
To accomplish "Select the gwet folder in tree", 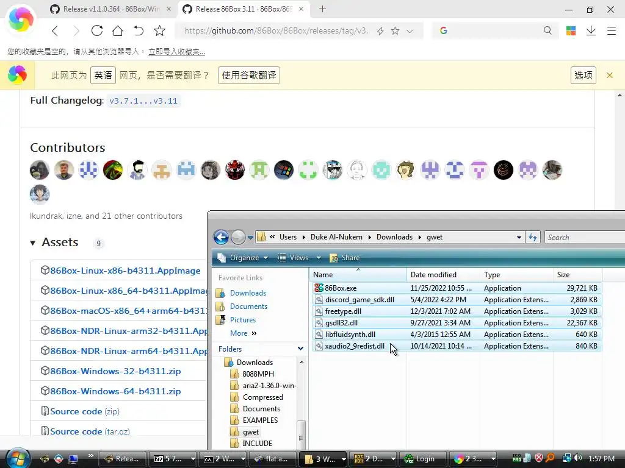I will tap(250, 432).
